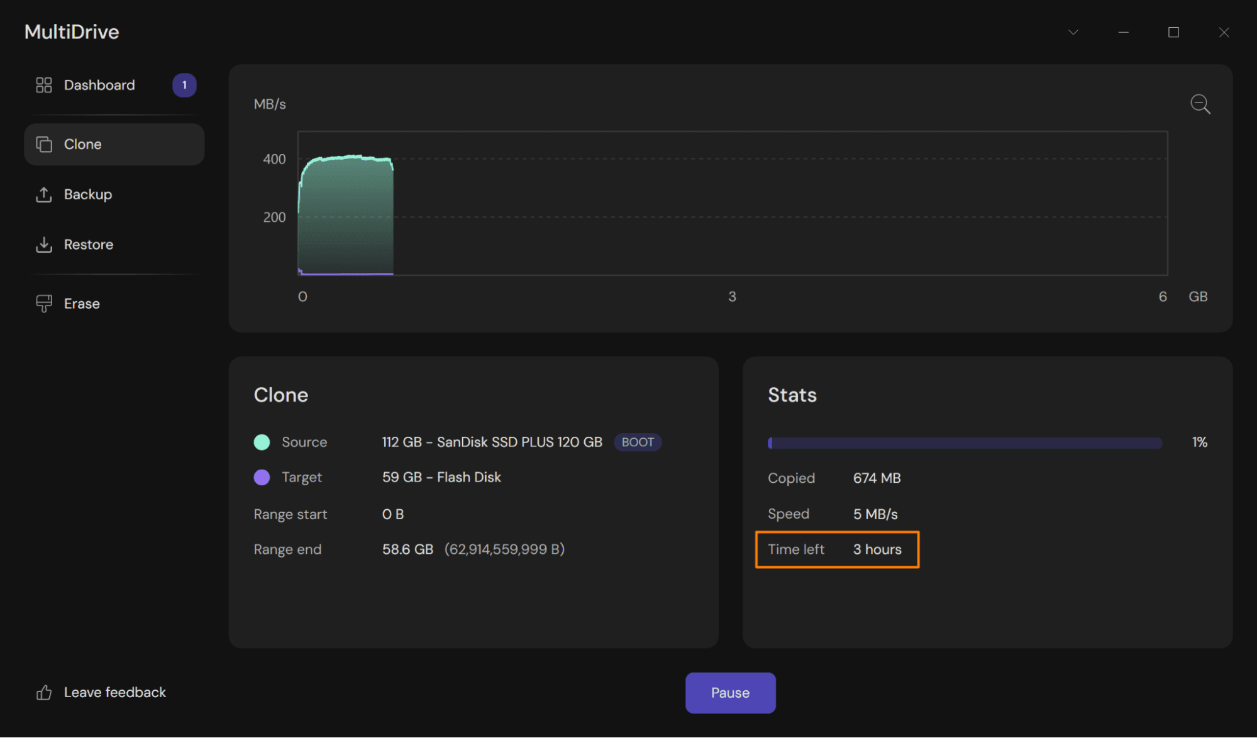Click the green Source color dot

point(262,442)
